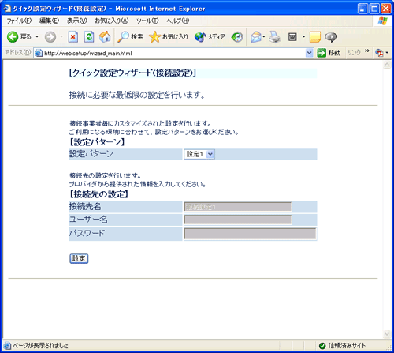Expand the Back button history dropdown arrow

pos(37,37)
